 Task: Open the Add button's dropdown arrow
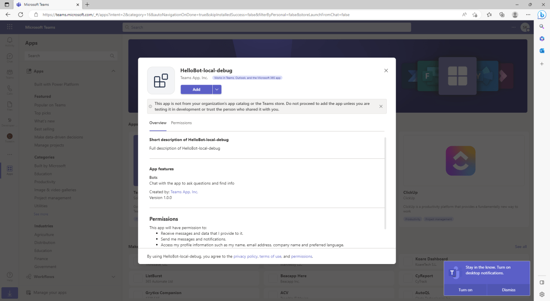pyautogui.click(x=217, y=89)
